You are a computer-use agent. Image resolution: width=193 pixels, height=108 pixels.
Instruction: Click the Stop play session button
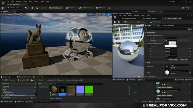pos(56,8)
